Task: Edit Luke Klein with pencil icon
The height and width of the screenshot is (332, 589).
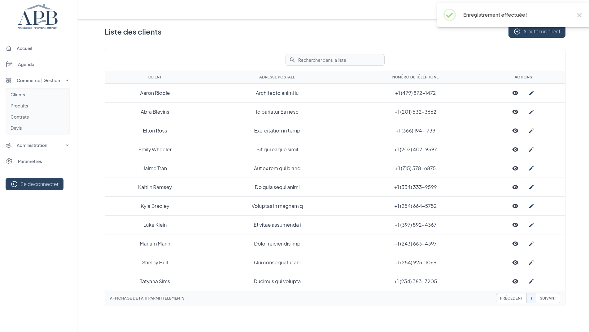Action: pyautogui.click(x=531, y=225)
